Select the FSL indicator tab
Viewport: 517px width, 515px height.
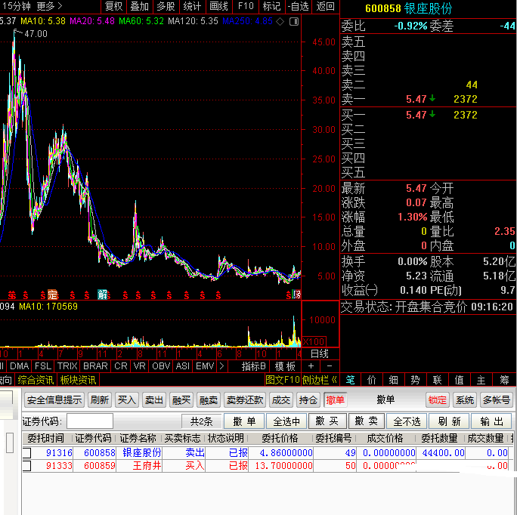pyautogui.click(x=43, y=366)
